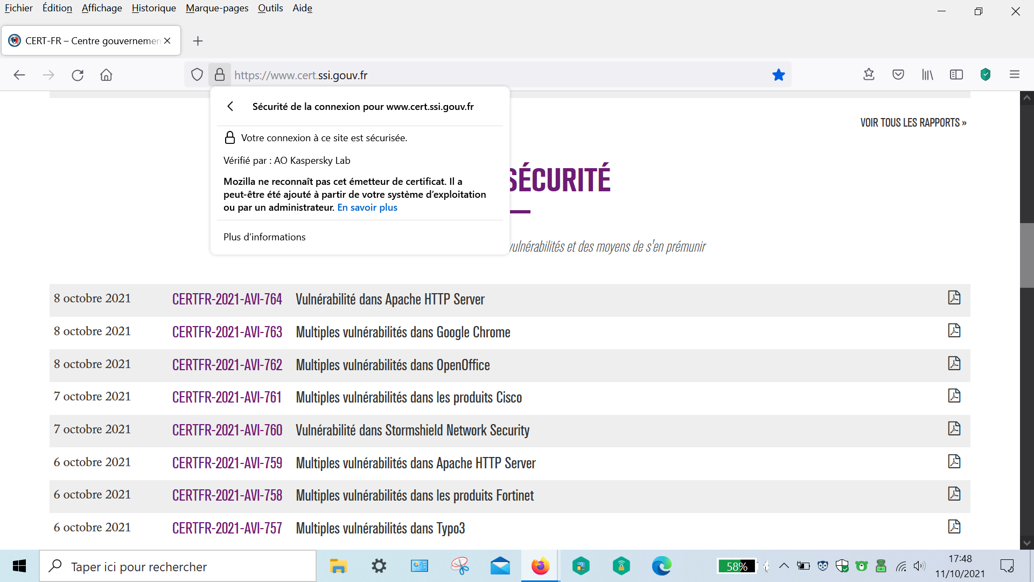
Task: Toggle the blue bookmark star
Action: click(778, 75)
